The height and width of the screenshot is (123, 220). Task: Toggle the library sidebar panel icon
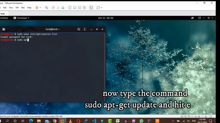coord(70,8)
